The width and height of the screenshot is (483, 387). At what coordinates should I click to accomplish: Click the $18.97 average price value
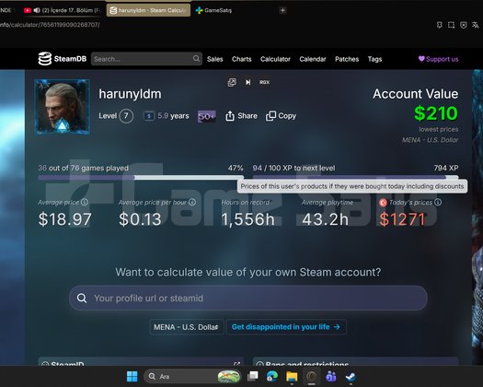click(x=65, y=219)
